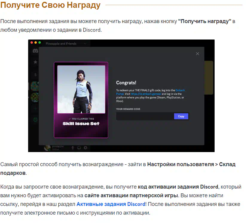Viewport: 246px width, 223px height.
Task: Open the id.embark.games URL link
Action: click(146, 94)
